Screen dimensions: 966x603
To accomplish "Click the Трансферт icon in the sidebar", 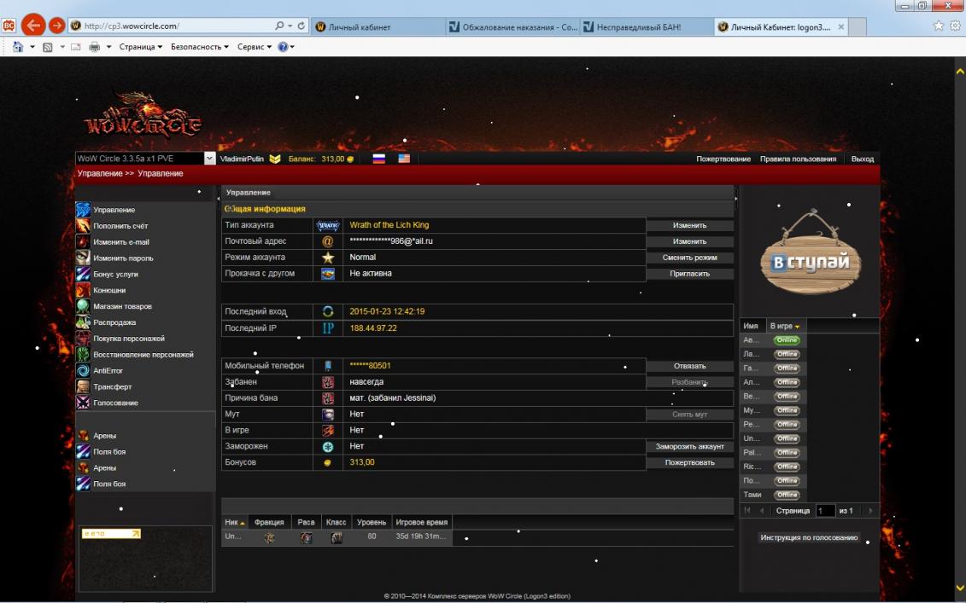I will pyautogui.click(x=83, y=387).
